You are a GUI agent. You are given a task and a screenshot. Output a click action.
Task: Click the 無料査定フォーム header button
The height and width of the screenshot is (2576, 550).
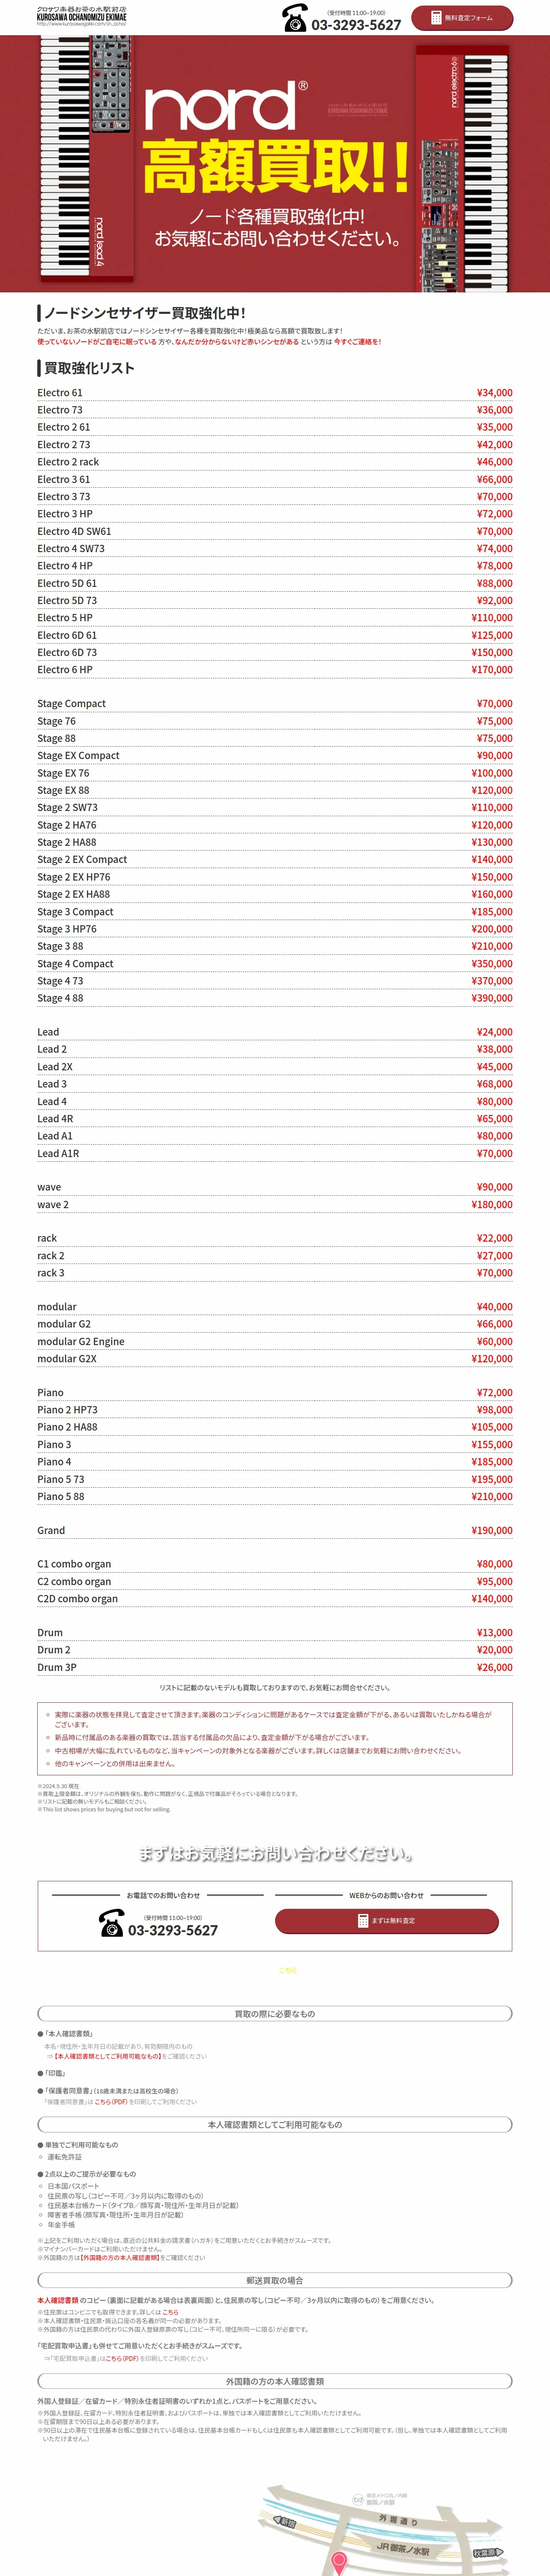click(462, 18)
